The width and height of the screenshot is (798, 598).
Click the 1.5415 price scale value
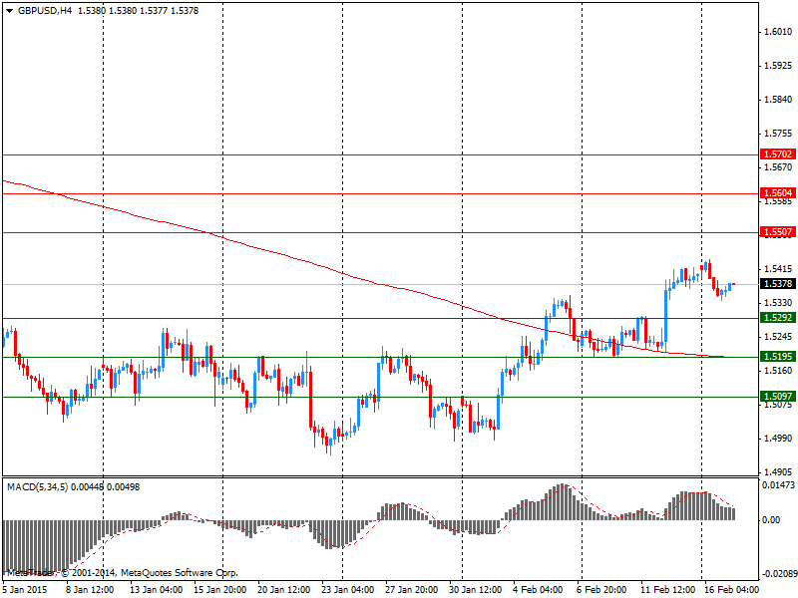point(779,269)
